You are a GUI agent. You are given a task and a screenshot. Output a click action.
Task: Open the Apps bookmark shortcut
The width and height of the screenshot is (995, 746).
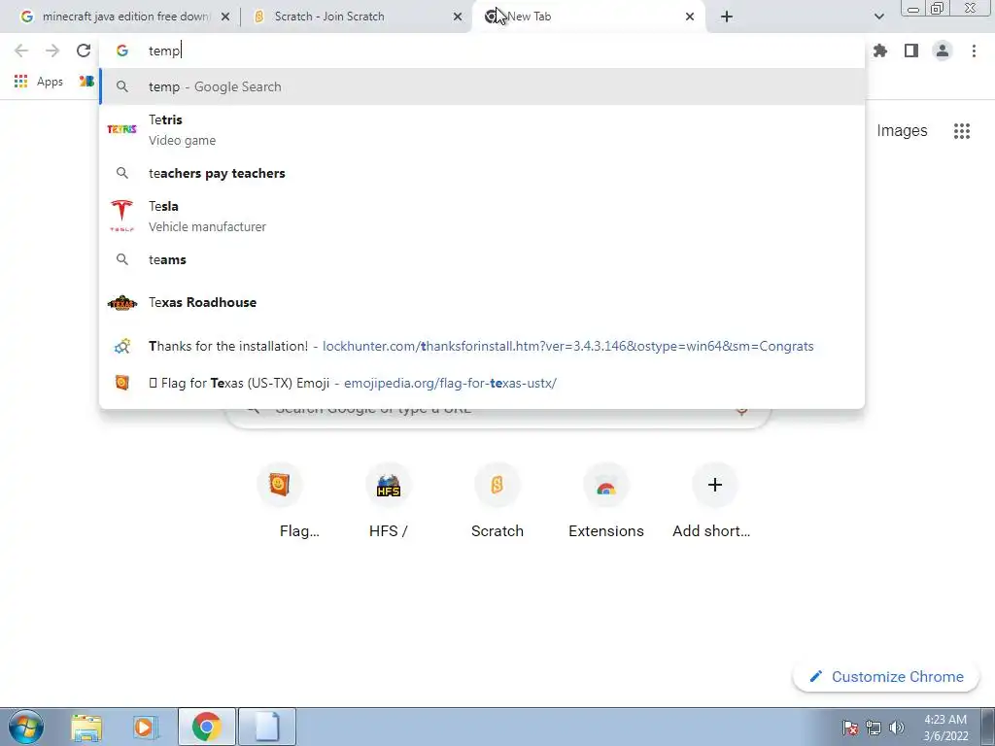(x=39, y=82)
